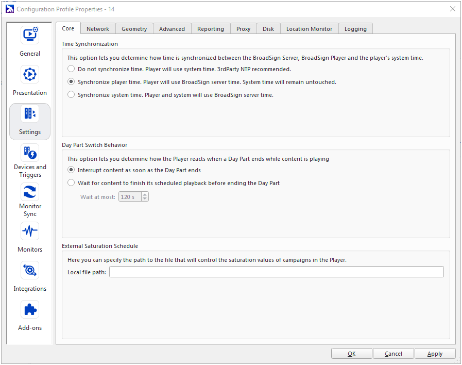
Task: Click the Apply button
Action: coord(435,354)
